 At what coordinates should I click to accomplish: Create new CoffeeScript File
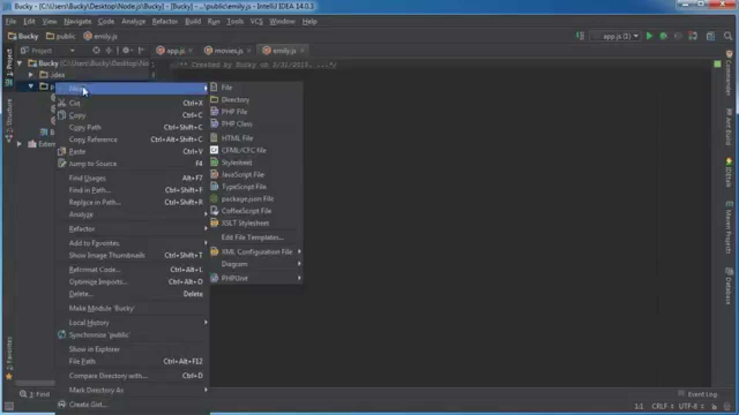255,211
